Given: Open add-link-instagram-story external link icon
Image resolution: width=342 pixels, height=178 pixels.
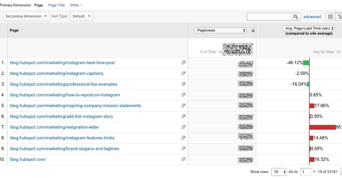Looking at the screenshot, I should point(183,116).
